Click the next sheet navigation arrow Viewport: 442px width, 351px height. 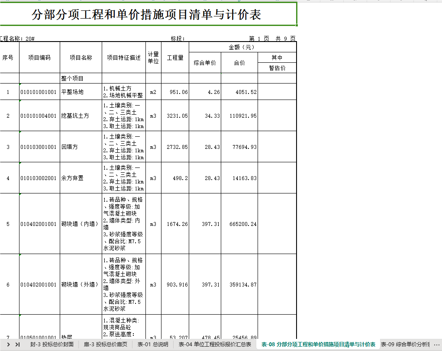pos(9,344)
